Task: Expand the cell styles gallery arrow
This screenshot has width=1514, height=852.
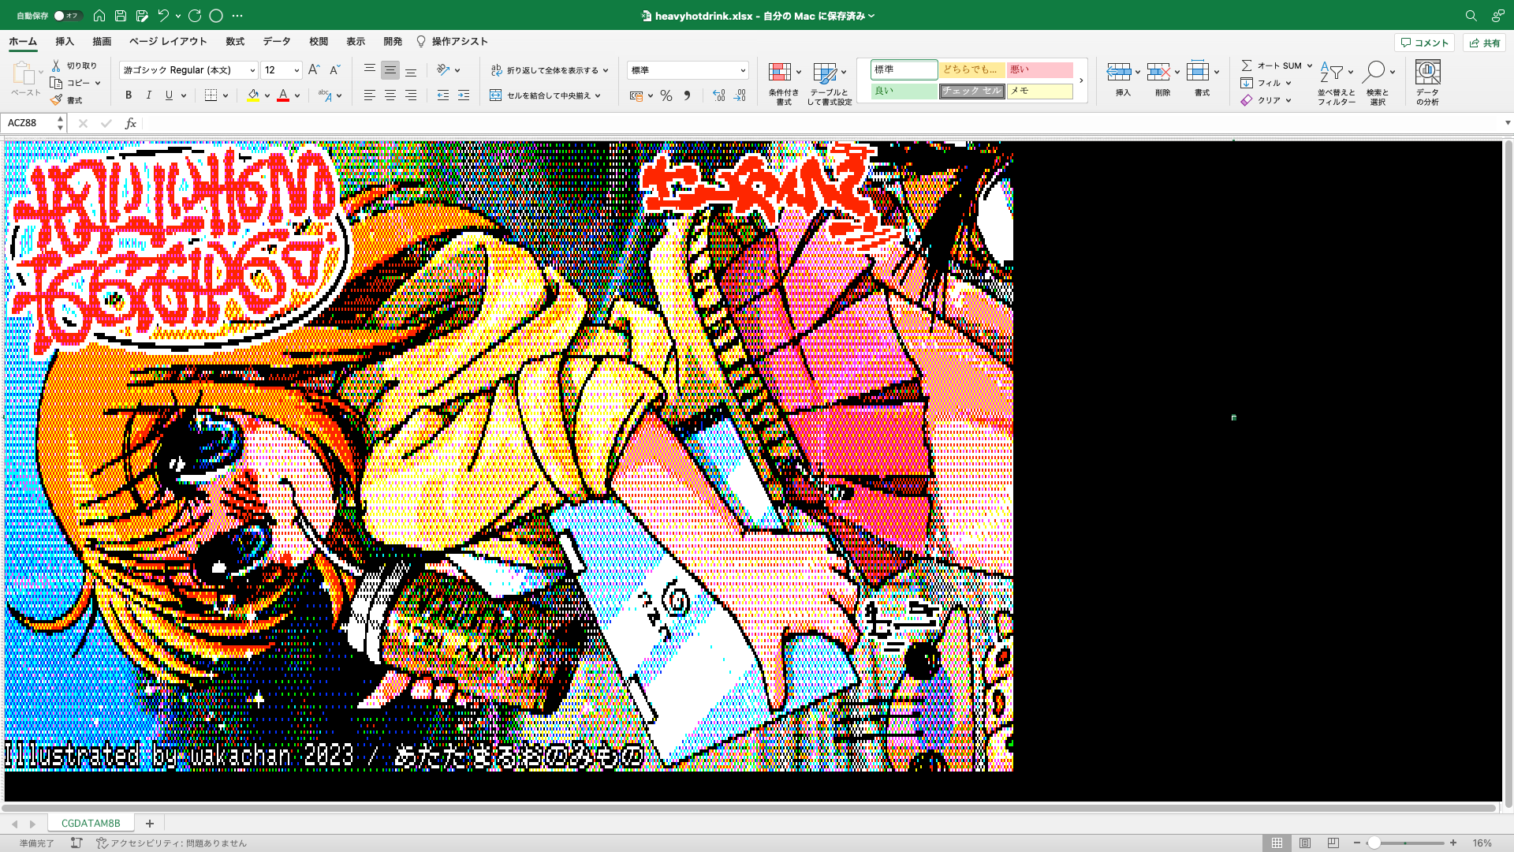Action: [x=1081, y=80]
